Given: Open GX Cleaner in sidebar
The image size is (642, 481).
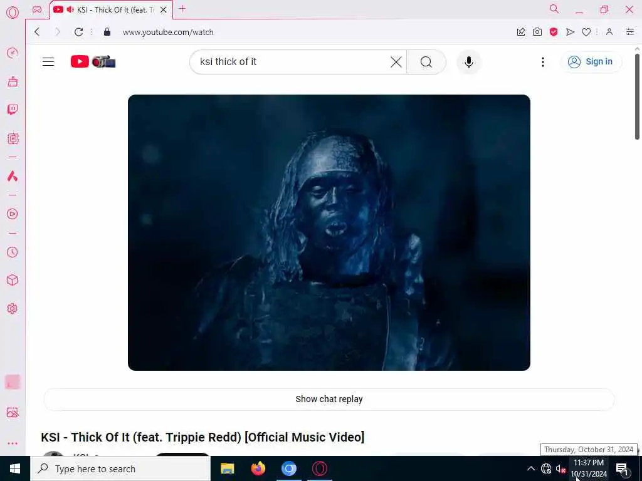Looking at the screenshot, I should tap(13, 81).
